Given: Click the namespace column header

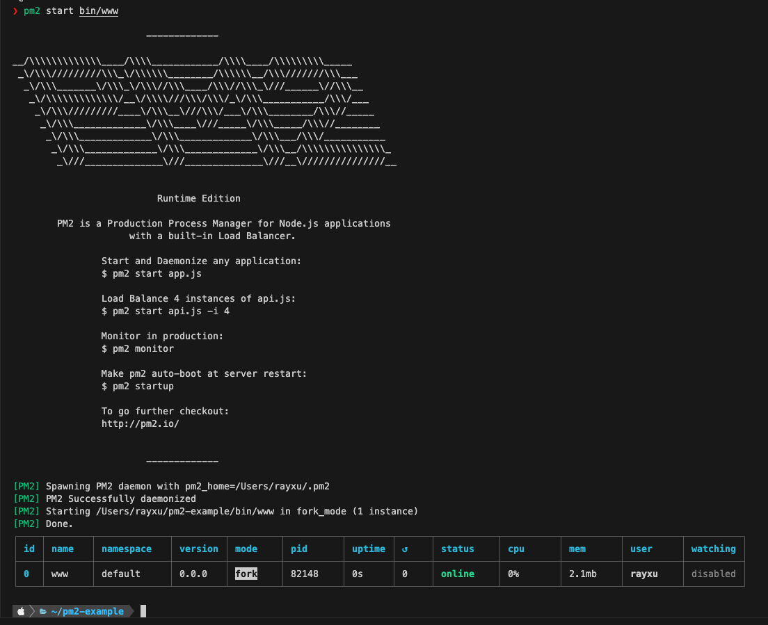Looking at the screenshot, I should (x=126, y=549).
